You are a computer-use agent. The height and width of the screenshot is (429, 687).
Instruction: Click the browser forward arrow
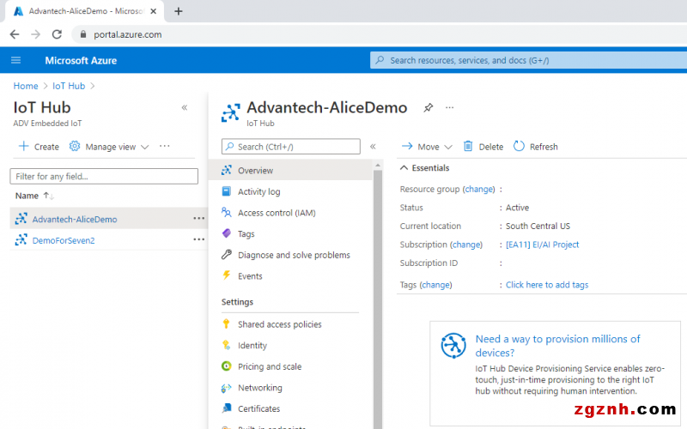click(35, 34)
